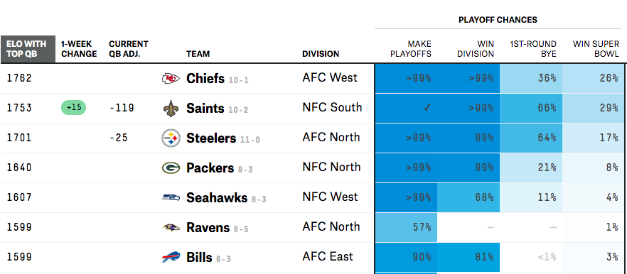This screenshot has width=627, height=274.
Task: Open the Seahawks team name link
Action: point(217,197)
